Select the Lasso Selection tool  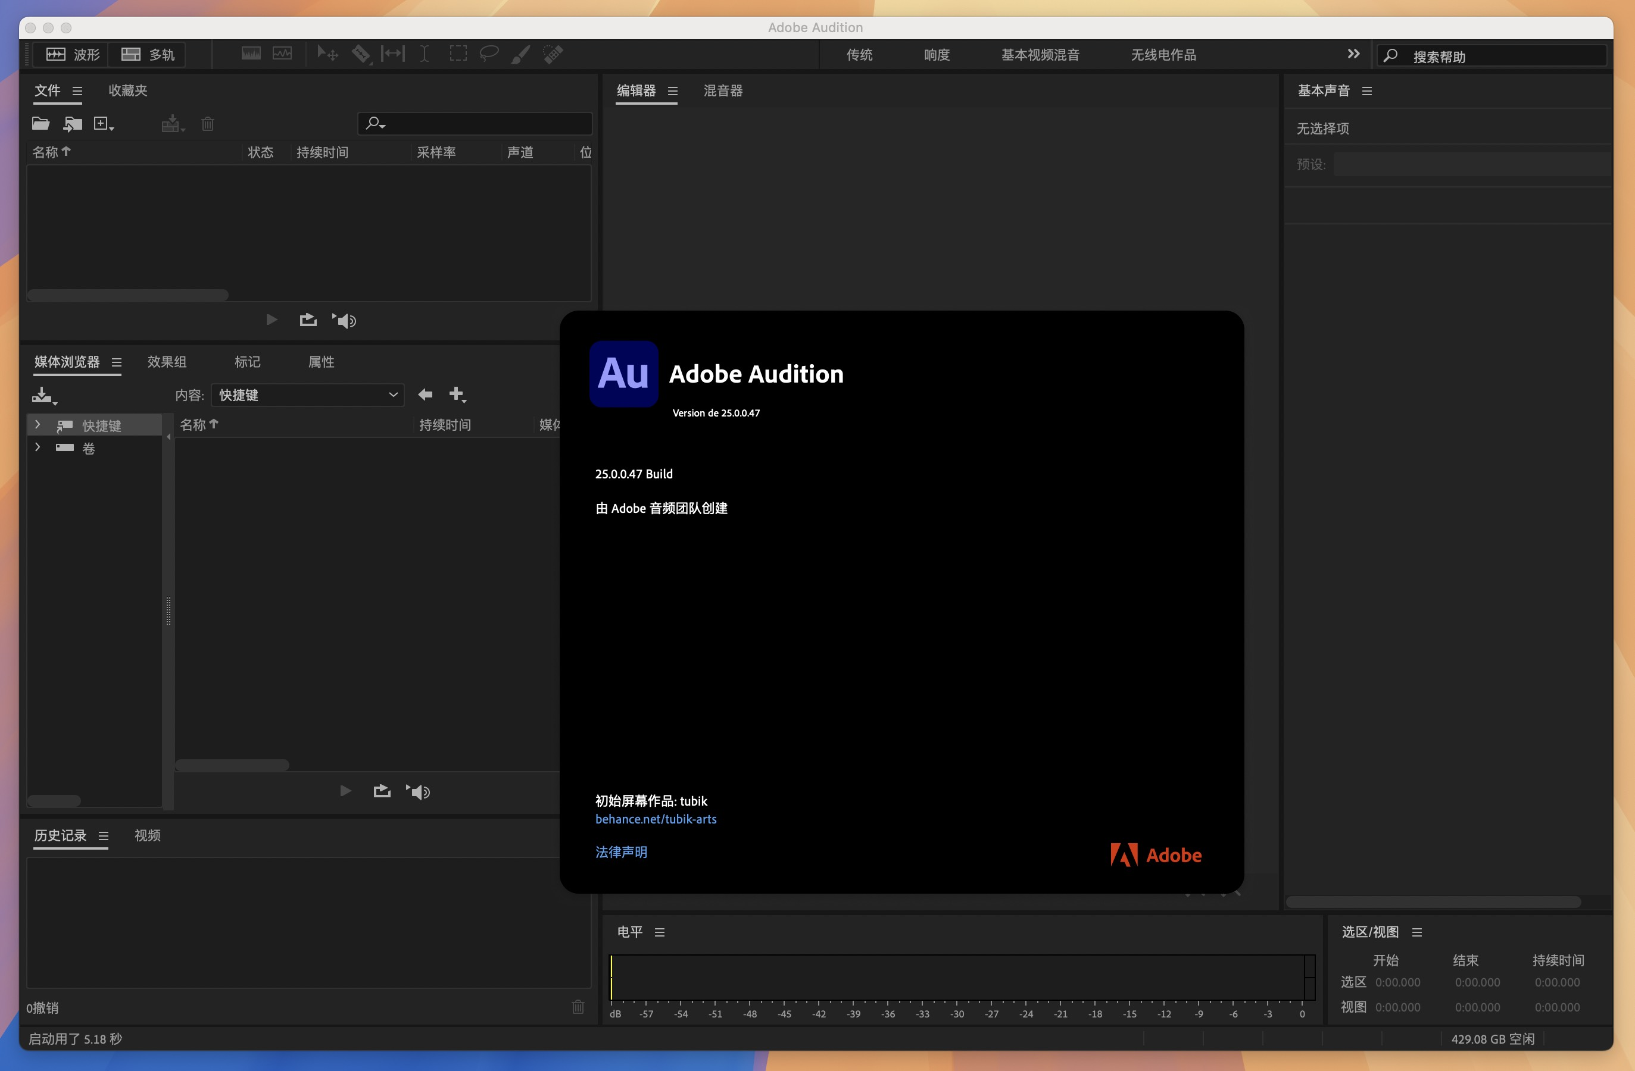[x=489, y=54]
